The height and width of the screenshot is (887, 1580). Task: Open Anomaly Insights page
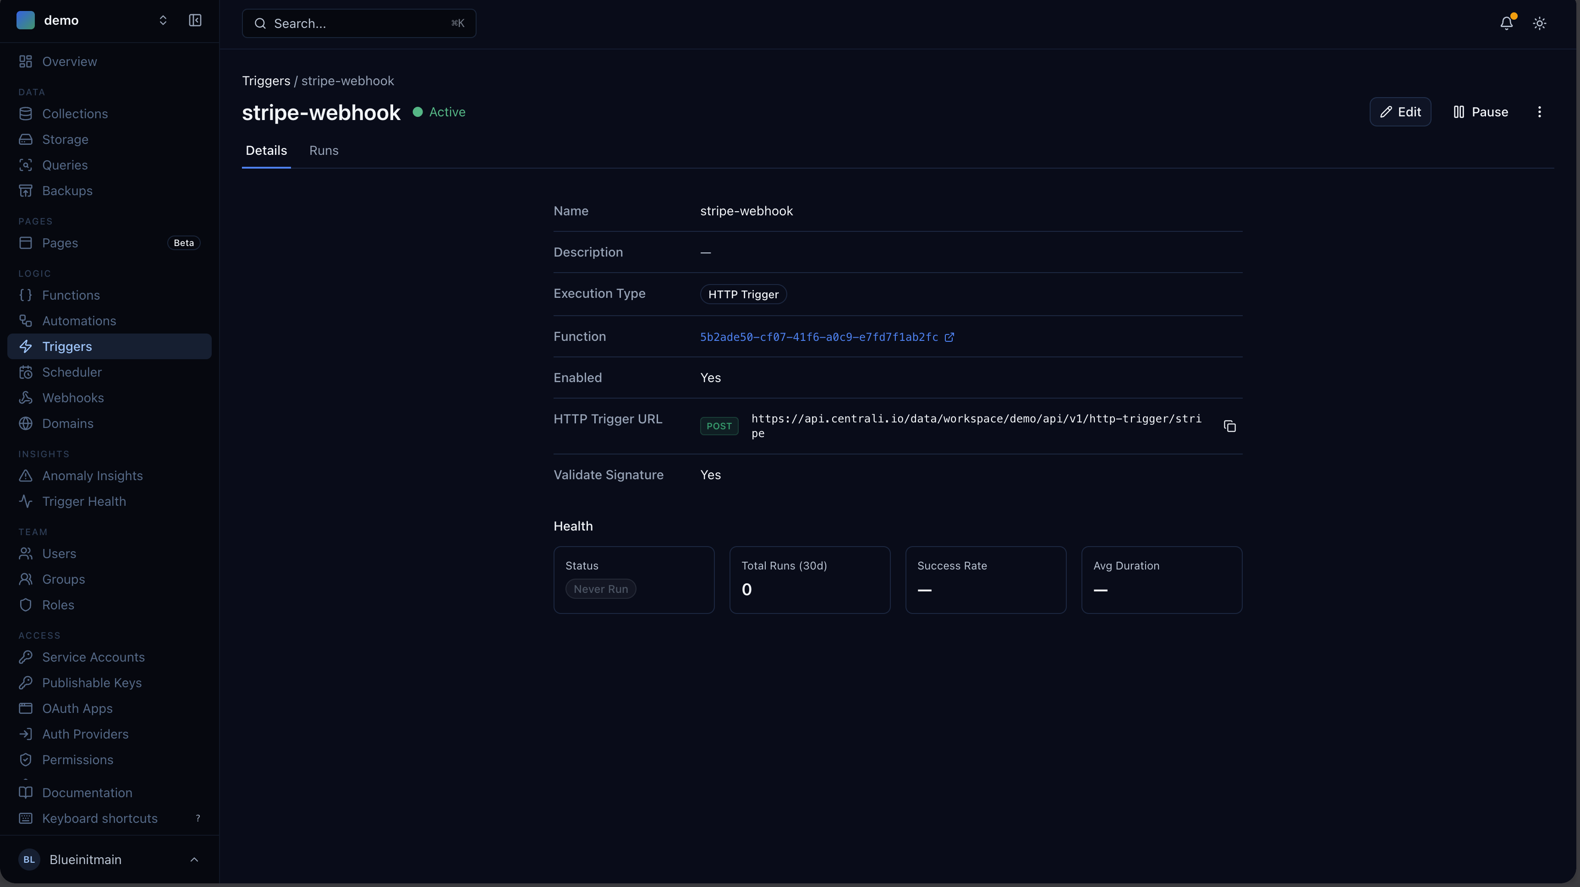tap(92, 476)
